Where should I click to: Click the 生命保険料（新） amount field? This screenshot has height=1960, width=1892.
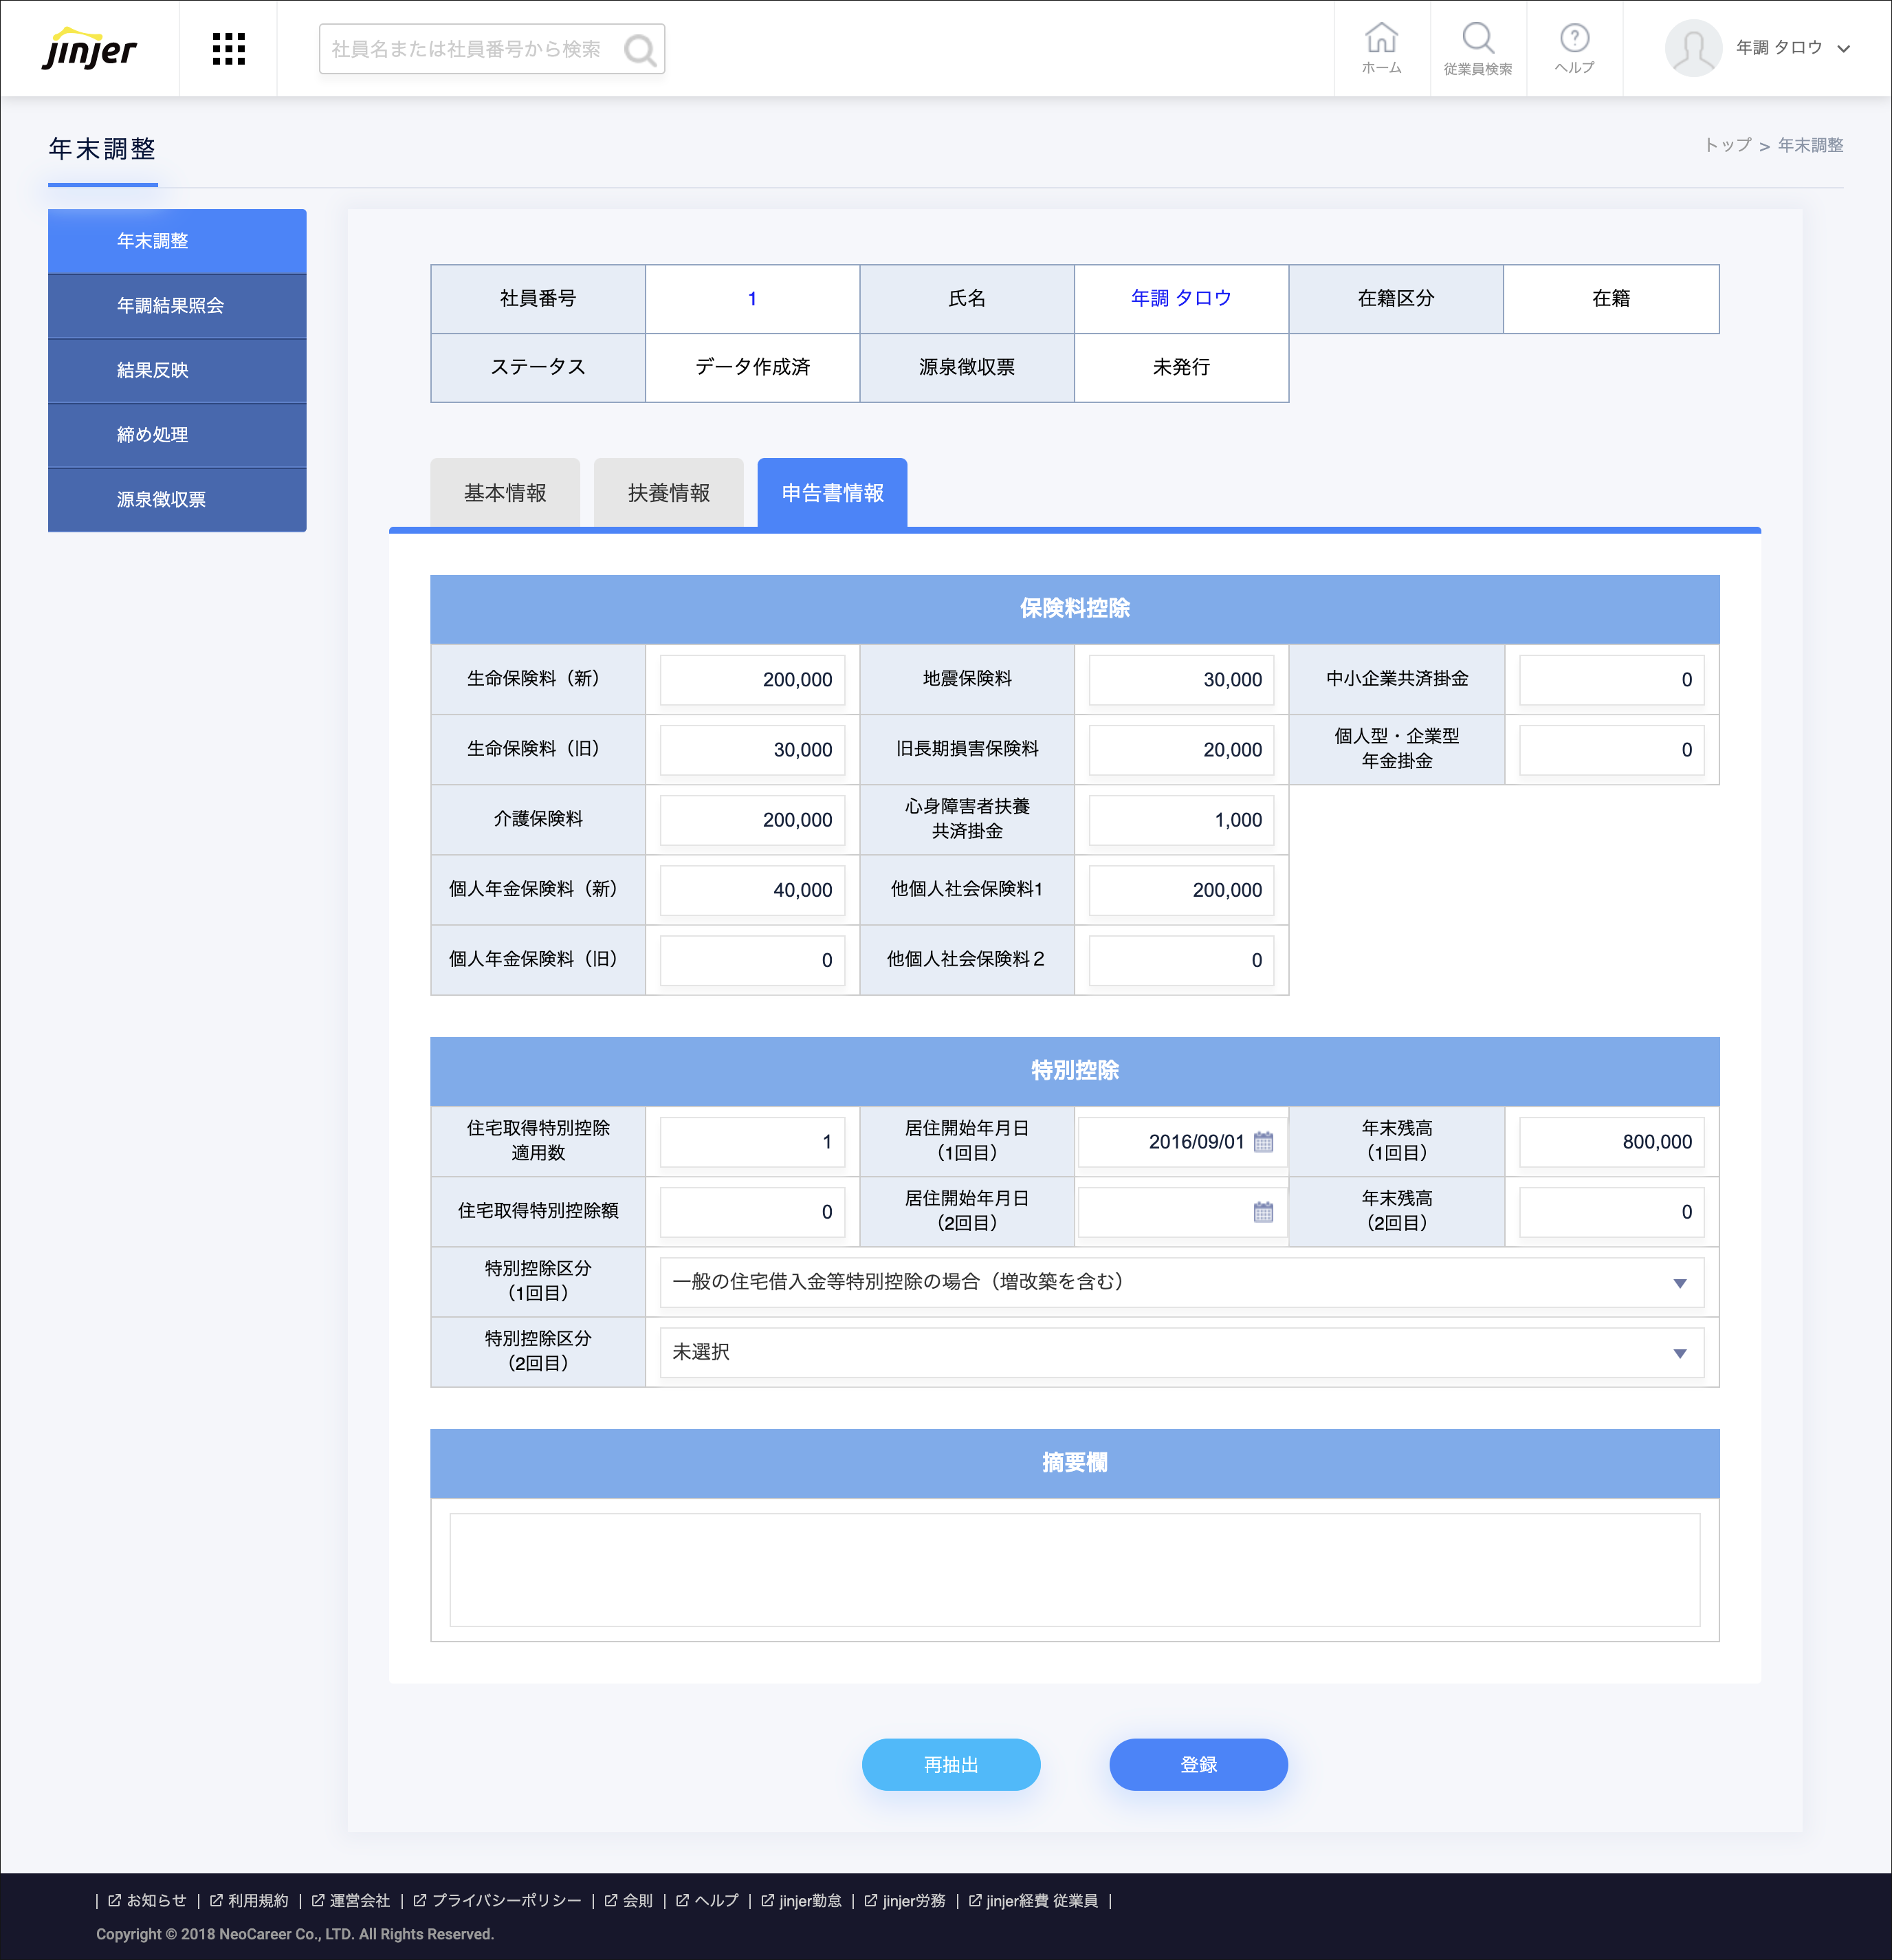pyautogui.click(x=751, y=680)
